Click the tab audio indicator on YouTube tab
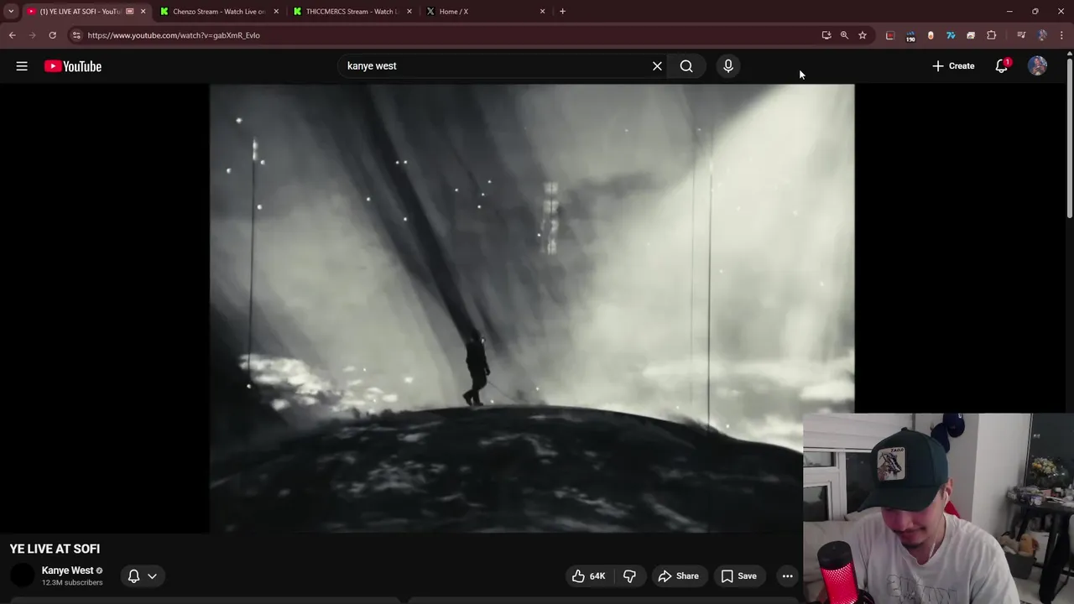This screenshot has height=604, width=1074. [x=129, y=12]
